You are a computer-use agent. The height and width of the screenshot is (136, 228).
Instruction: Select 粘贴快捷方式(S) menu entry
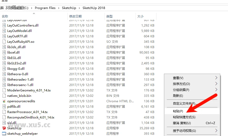click(x=184, y=117)
